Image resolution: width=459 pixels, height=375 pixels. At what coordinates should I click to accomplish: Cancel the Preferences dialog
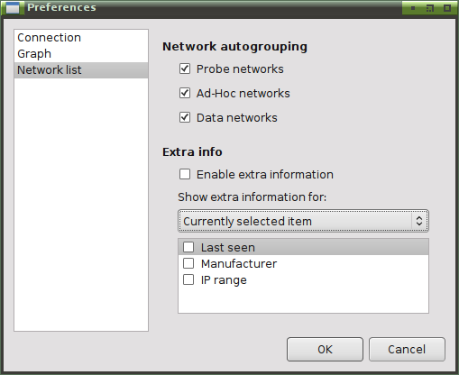(x=407, y=349)
